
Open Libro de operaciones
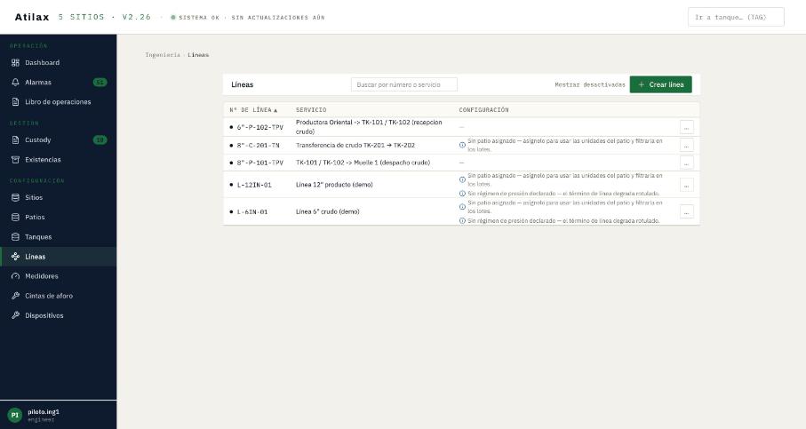58,102
